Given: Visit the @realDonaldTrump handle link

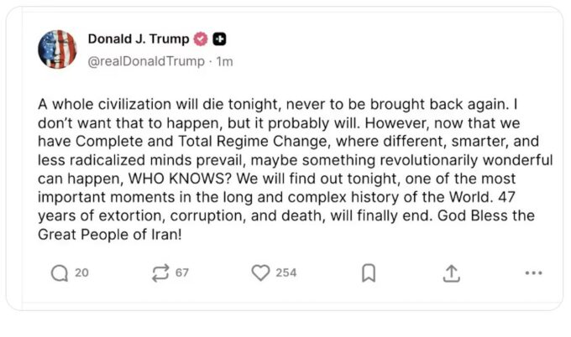Looking at the screenshot, I should tap(146, 61).
